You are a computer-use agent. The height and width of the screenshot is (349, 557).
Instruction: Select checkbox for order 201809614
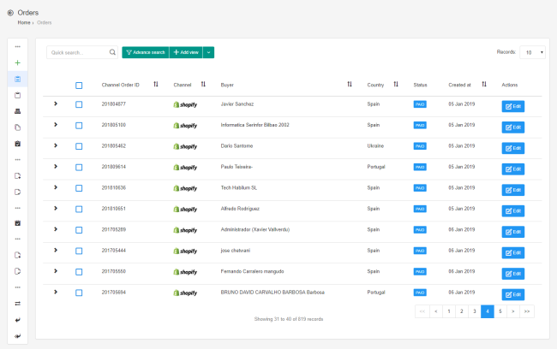pos(79,167)
